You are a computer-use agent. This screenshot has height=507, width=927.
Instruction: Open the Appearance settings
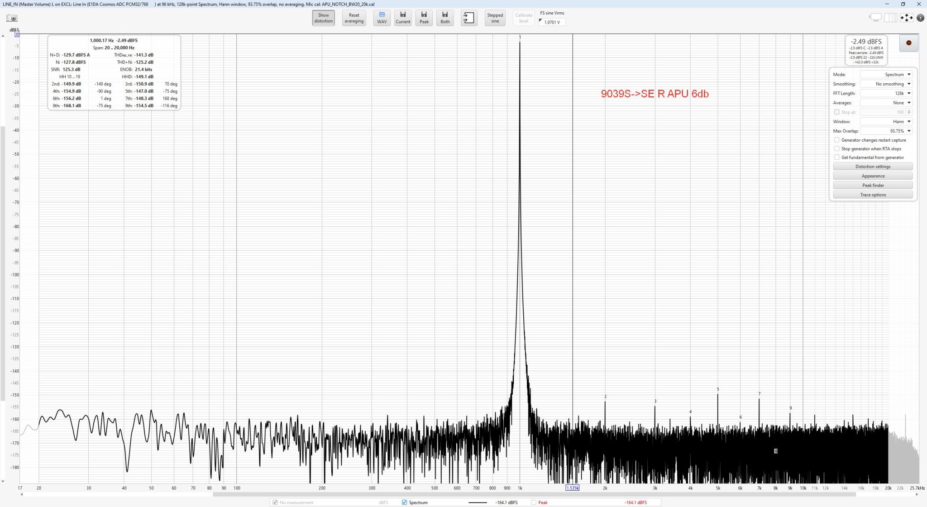pyautogui.click(x=873, y=176)
